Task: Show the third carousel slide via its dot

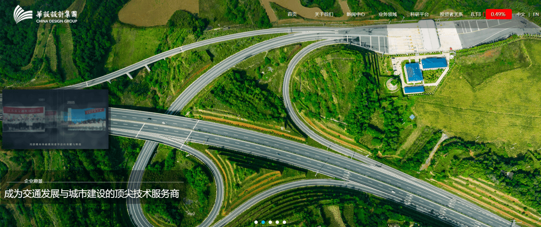Action: 270,222
